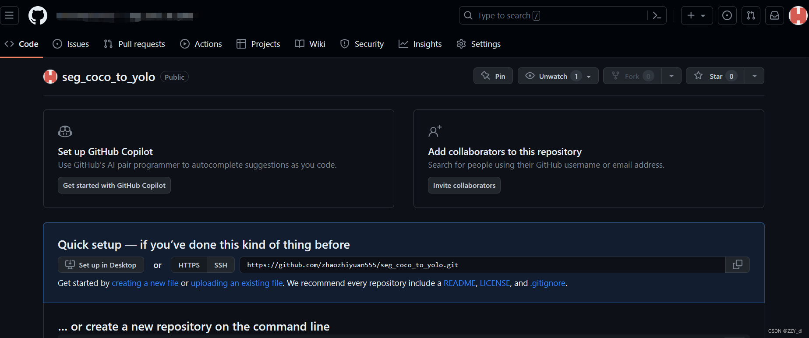Open the Pull requests tab
This screenshot has width=809, height=338.
tap(134, 44)
